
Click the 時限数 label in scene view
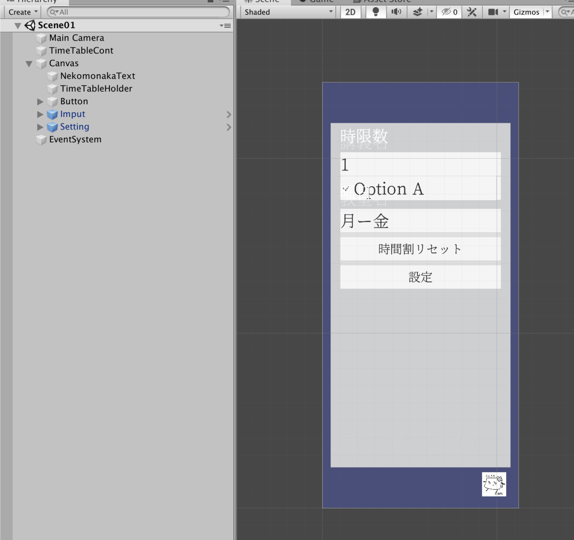[364, 136]
